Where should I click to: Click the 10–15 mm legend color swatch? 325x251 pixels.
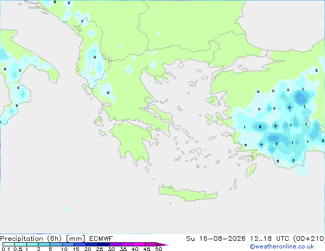click(68, 244)
